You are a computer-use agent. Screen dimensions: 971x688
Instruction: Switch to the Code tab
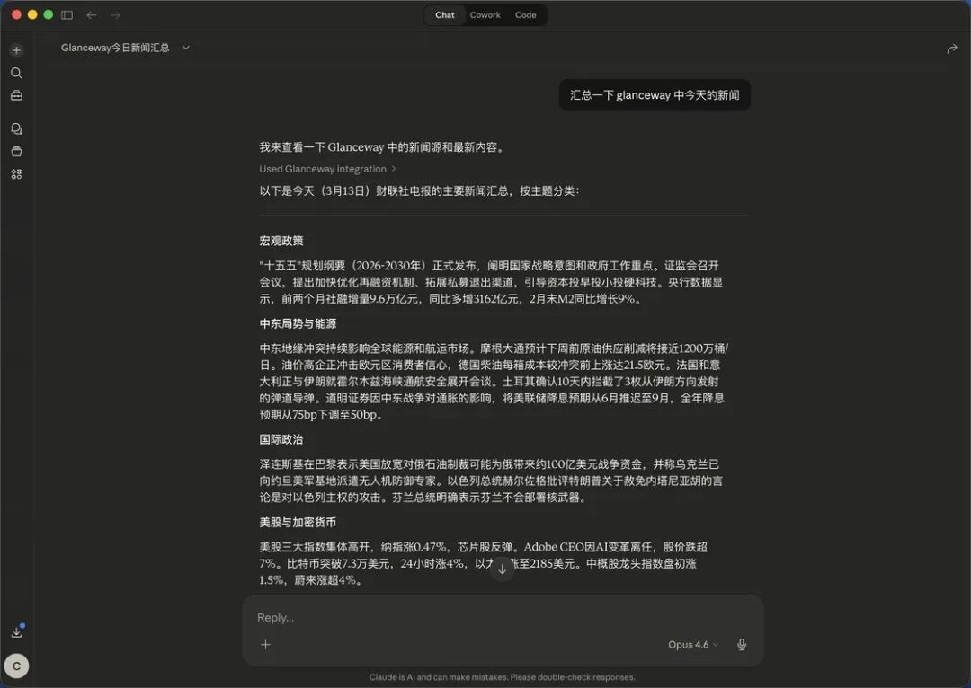tap(526, 15)
